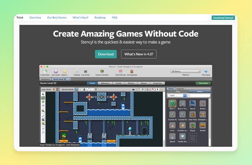252x165 pixels.
Task: Open the Game Controller icon
Action: [102, 71]
